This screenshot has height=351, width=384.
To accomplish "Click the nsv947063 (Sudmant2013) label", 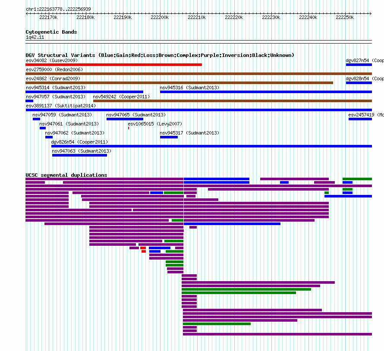I will pos(82,151).
